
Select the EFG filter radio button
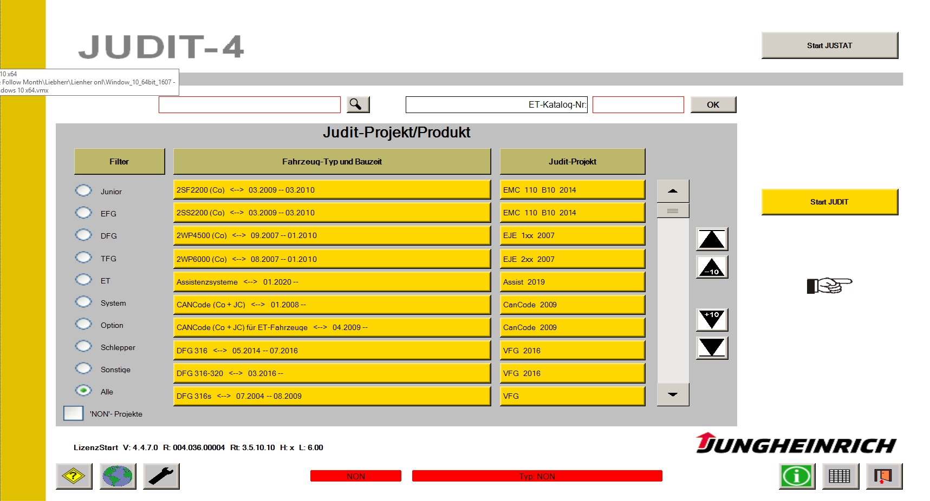click(83, 213)
